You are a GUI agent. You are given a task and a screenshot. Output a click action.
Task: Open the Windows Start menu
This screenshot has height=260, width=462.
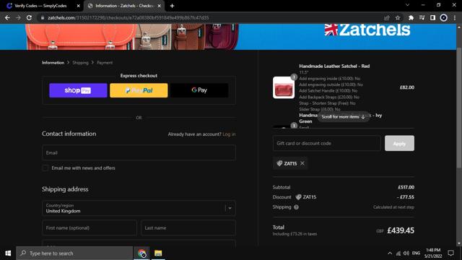[x=8, y=253]
